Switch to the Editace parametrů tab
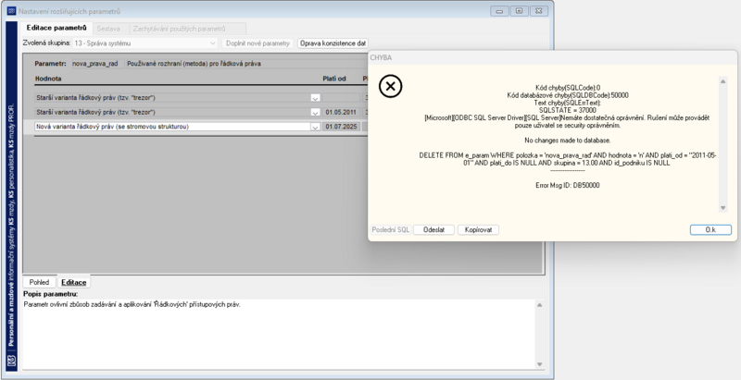The image size is (741, 380). point(57,29)
